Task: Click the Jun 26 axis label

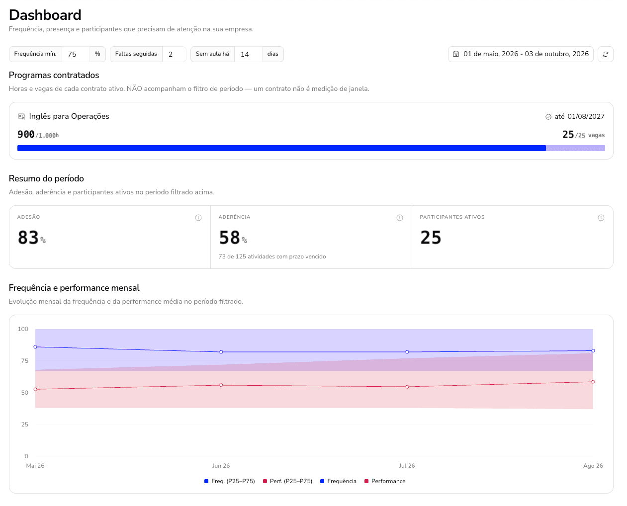Action: pos(221,466)
